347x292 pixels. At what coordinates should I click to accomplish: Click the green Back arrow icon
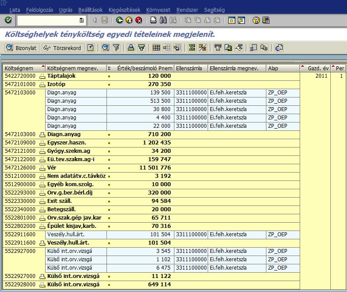tap(120, 20)
